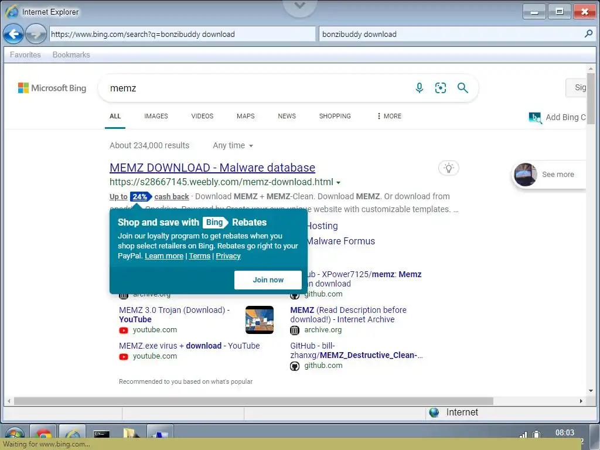Click the About 234,000 results text
This screenshot has width=600, height=450.
[x=149, y=146]
